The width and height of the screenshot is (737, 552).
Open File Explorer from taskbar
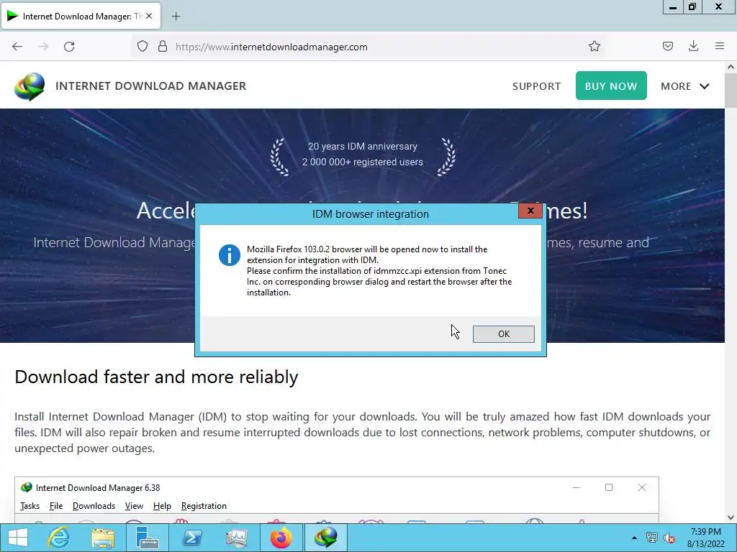pyautogui.click(x=103, y=538)
